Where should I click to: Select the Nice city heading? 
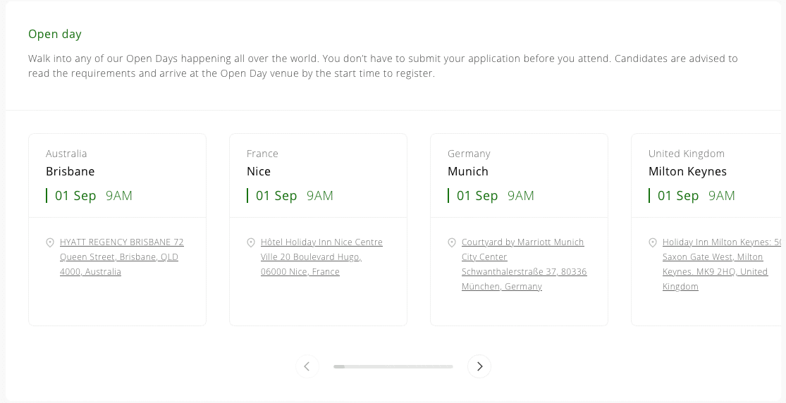(x=259, y=171)
